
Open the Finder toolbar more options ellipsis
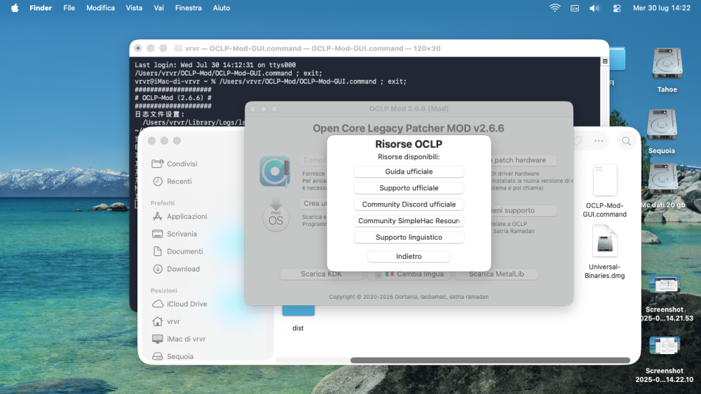point(599,141)
